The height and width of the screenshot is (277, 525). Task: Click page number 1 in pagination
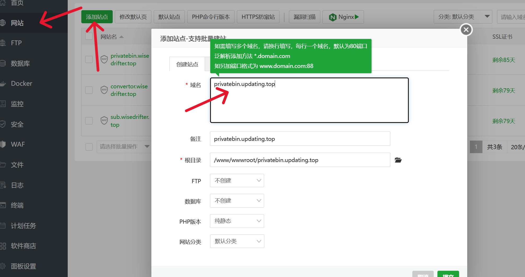coord(476,147)
